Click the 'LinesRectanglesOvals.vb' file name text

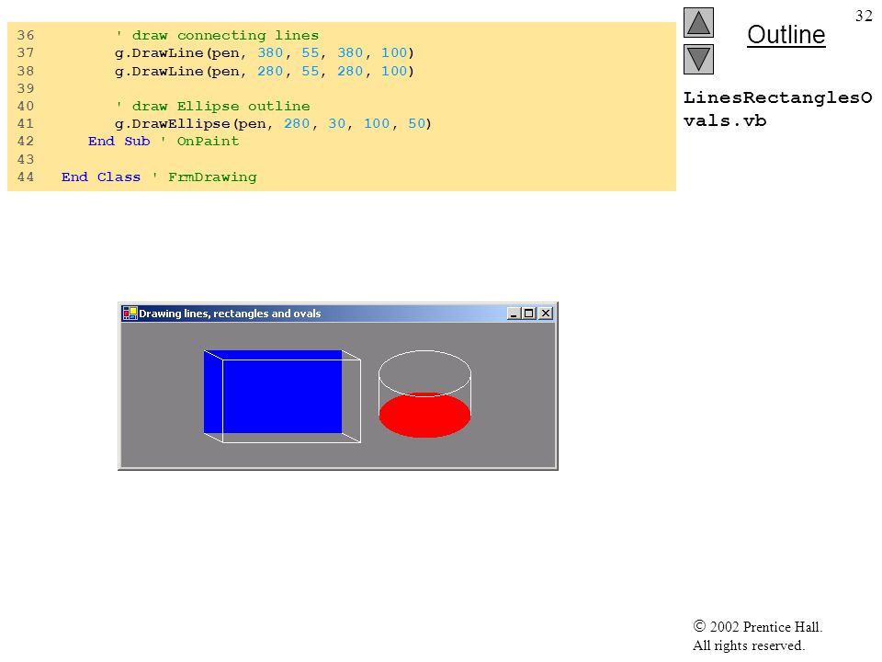click(x=777, y=108)
